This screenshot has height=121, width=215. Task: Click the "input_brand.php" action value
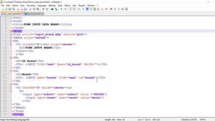[48, 34]
